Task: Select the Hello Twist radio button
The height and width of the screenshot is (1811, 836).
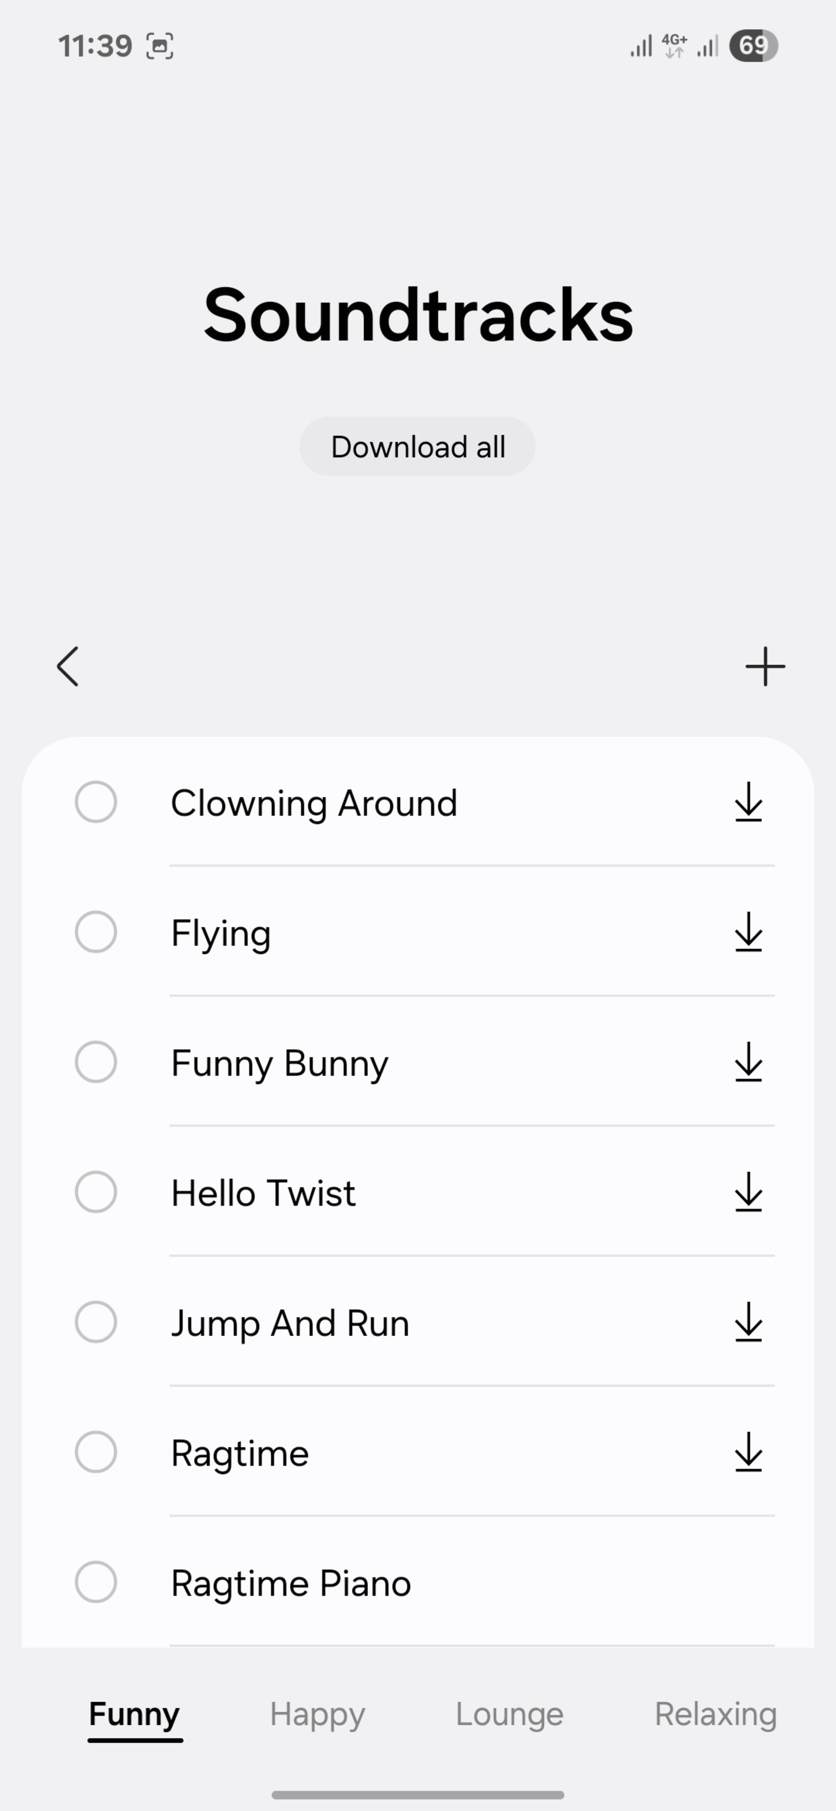Action: click(x=96, y=1192)
